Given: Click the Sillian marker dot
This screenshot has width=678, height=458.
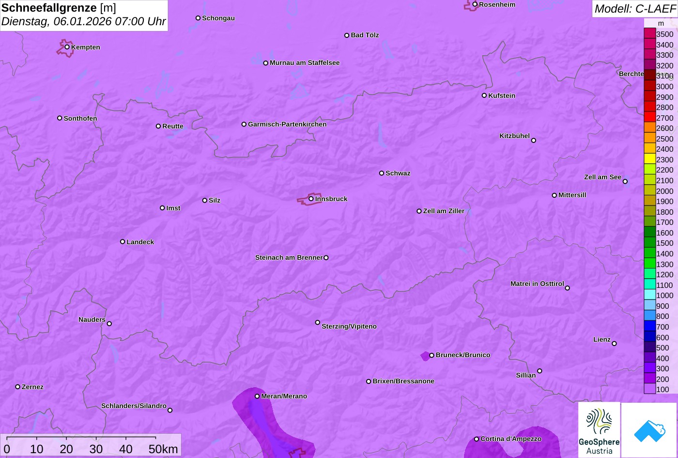Looking at the screenshot, I should 539,371.
